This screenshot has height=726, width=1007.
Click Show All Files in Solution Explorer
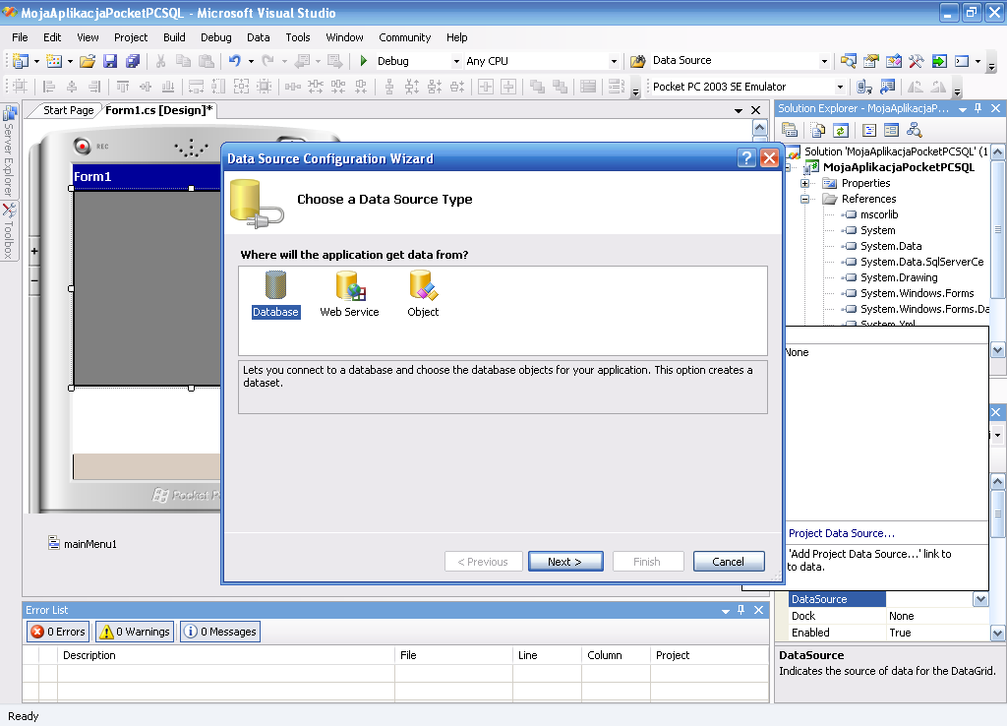pyautogui.click(x=817, y=131)
